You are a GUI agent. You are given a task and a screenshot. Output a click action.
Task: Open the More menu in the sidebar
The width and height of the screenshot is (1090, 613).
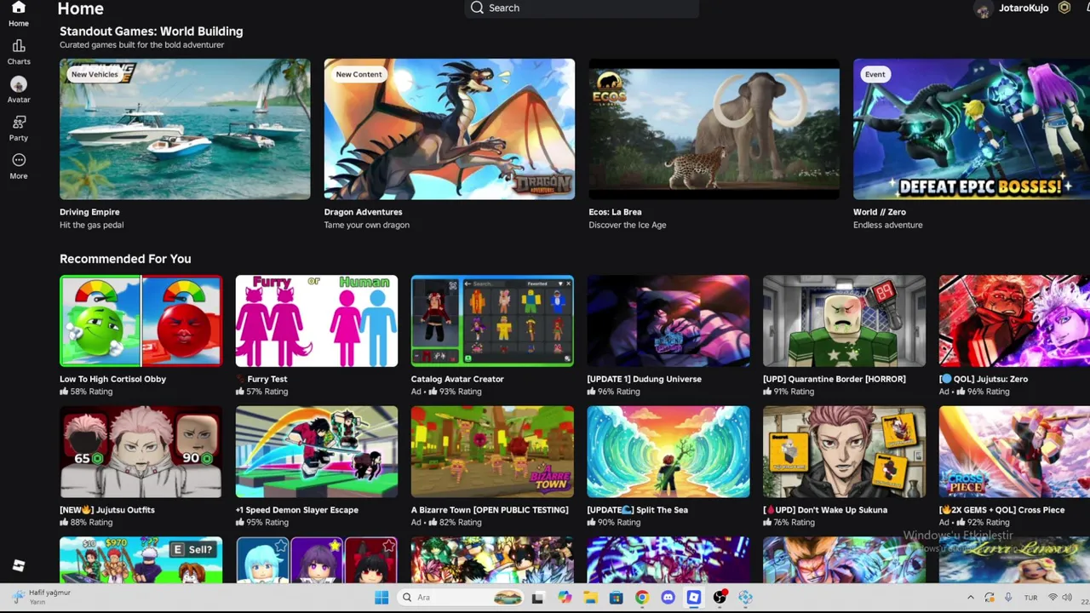(x=19, y=160)
